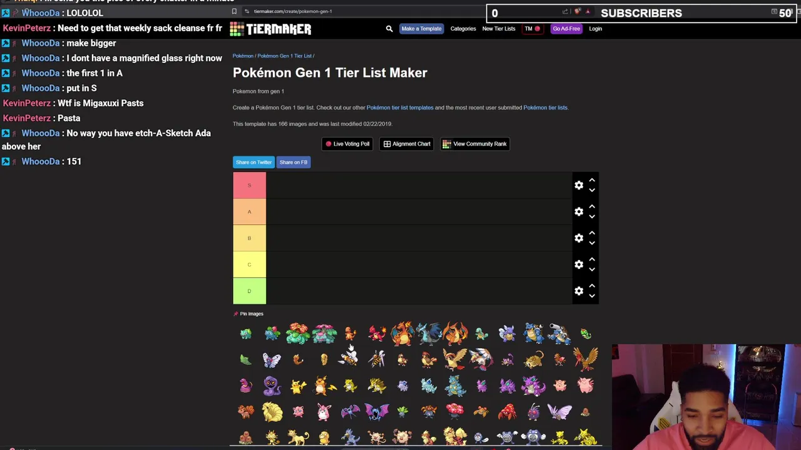Move the C tier row up

591,259
